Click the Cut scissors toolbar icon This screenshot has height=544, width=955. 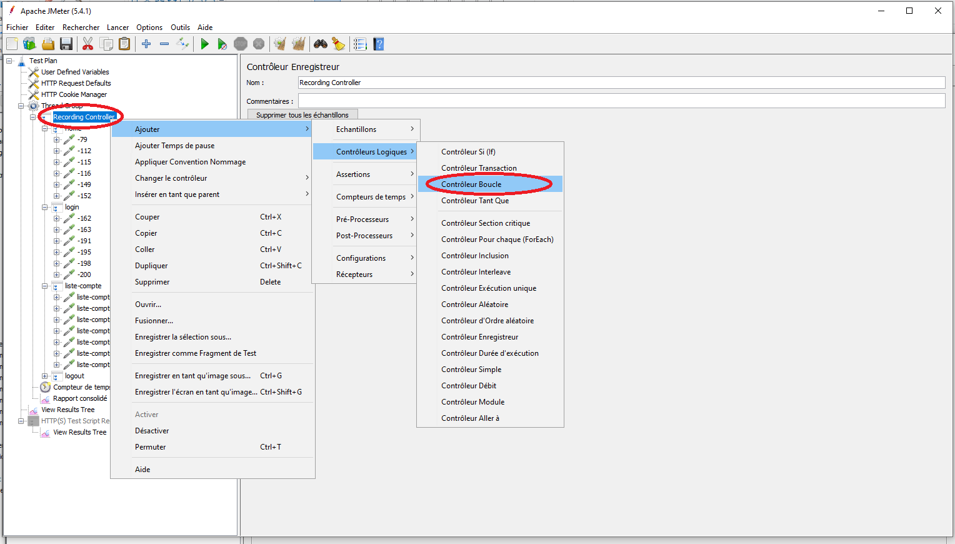click(87, 44)
